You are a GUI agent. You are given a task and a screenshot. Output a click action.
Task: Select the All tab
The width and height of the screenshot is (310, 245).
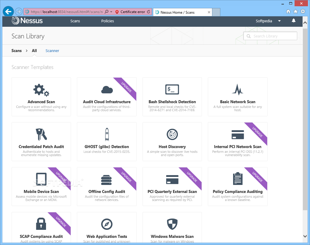(x=34, y=51)
